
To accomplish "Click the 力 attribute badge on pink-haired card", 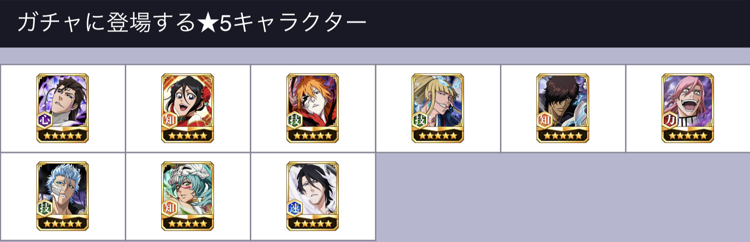I will coord(670,121).
